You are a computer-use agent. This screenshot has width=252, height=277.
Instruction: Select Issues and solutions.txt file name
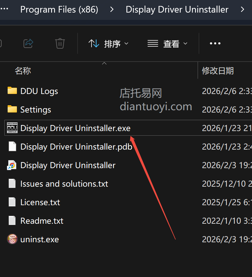pos(64,184)
